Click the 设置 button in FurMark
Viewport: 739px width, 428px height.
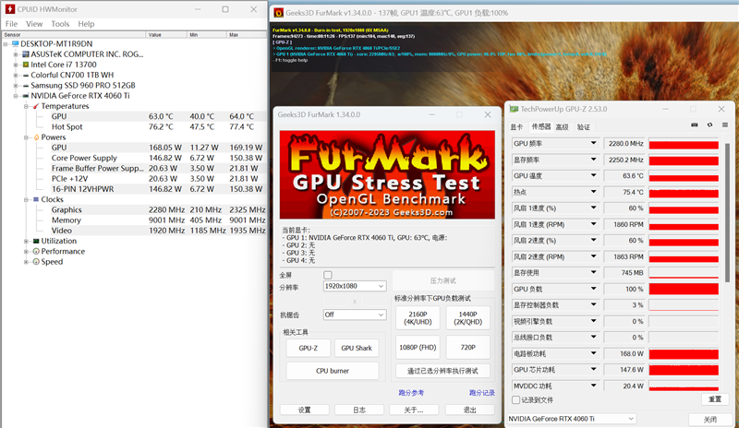pyautogui.click(x=305, y=410)
